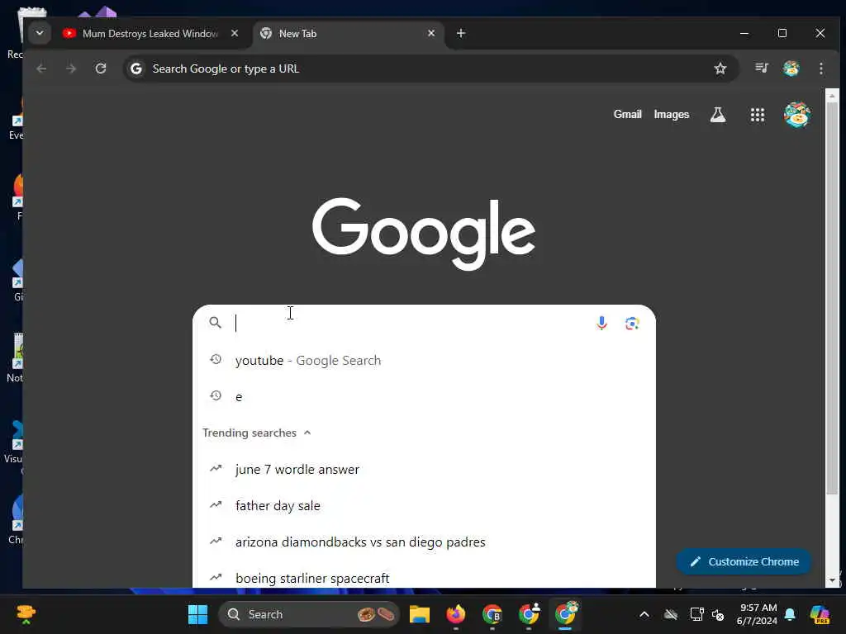This screenshot has width=846, height=634.
Task: Click the taskbar Search box
Action: pos(309,614)
